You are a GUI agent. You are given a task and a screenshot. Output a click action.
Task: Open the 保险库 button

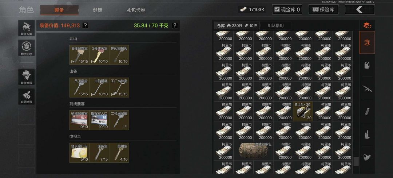tap(323, 10)
